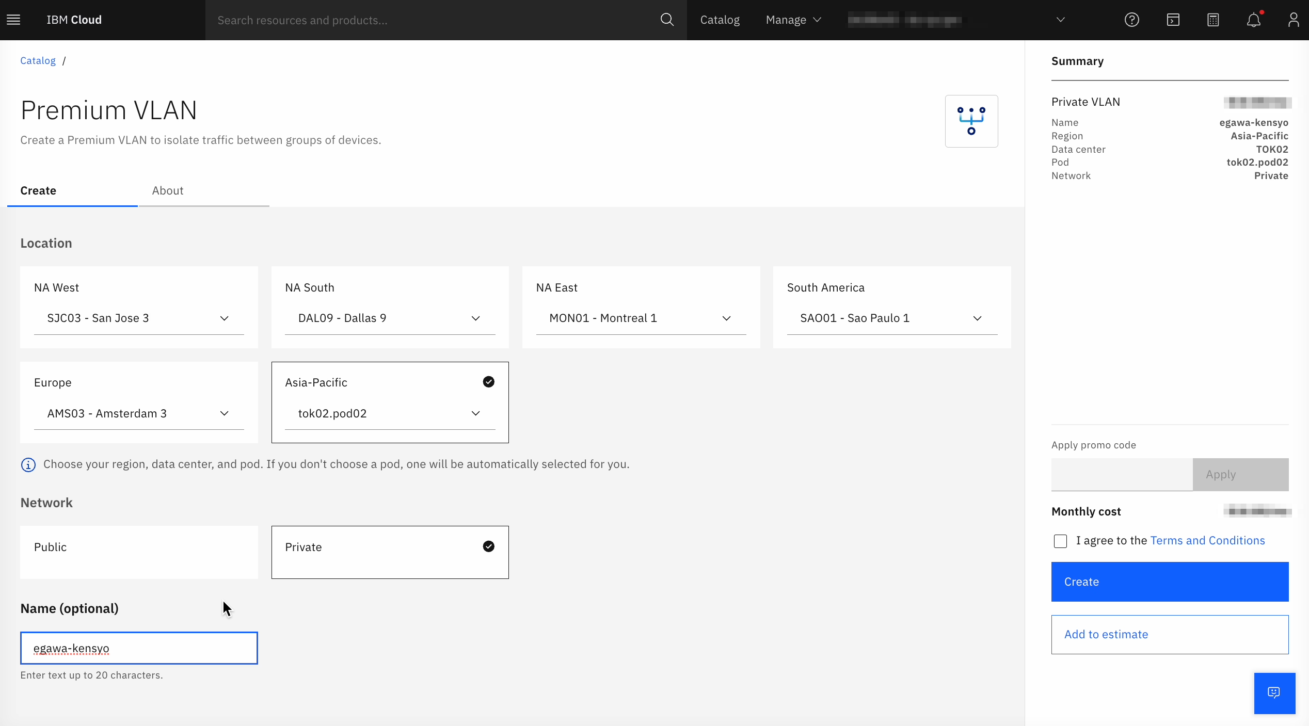Click the promo code input field
The image size is (1309, 726).
[x=1122, y=475]
